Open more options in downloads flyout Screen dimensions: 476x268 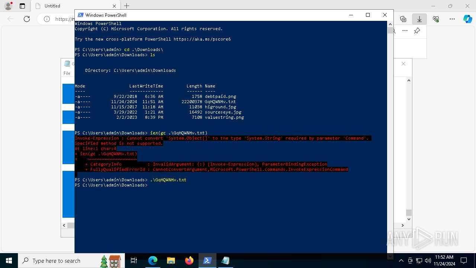[x=405, y=31]
